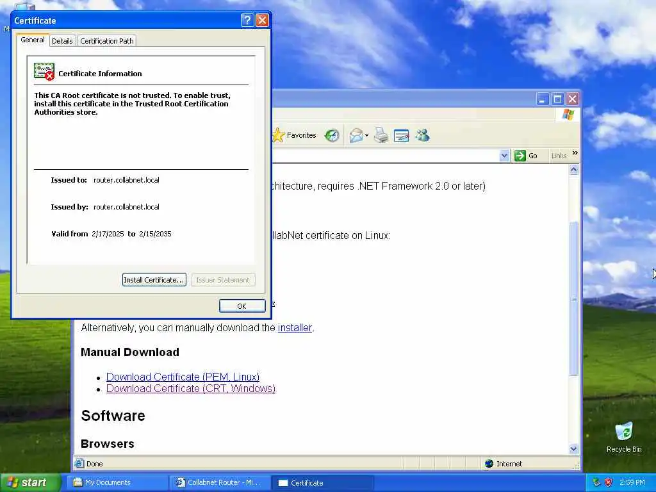
Task: Click Download Certificate (CRT, Windows) link
Action: tap(191, 388)
